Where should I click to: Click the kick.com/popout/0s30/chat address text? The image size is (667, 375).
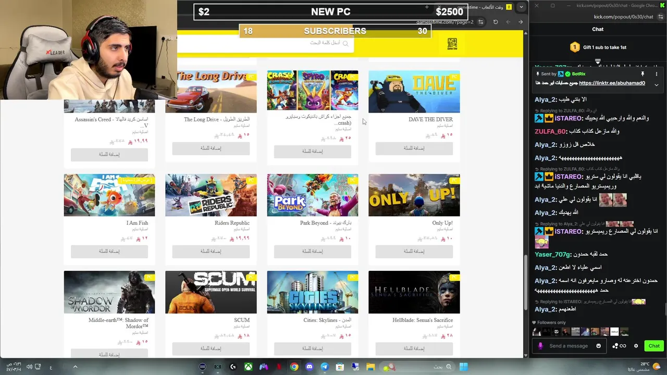[x=623, y=17]
